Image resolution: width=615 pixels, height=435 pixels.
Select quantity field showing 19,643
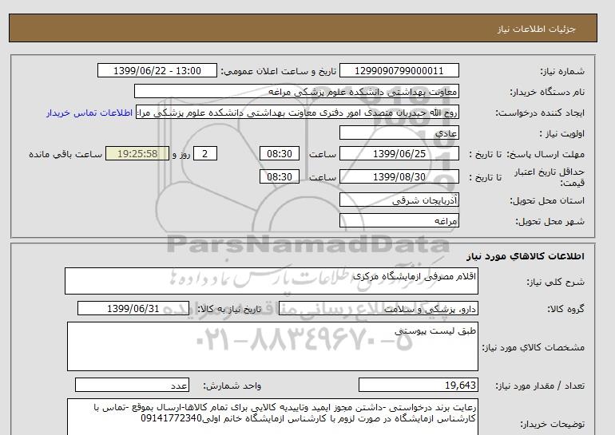419,385
